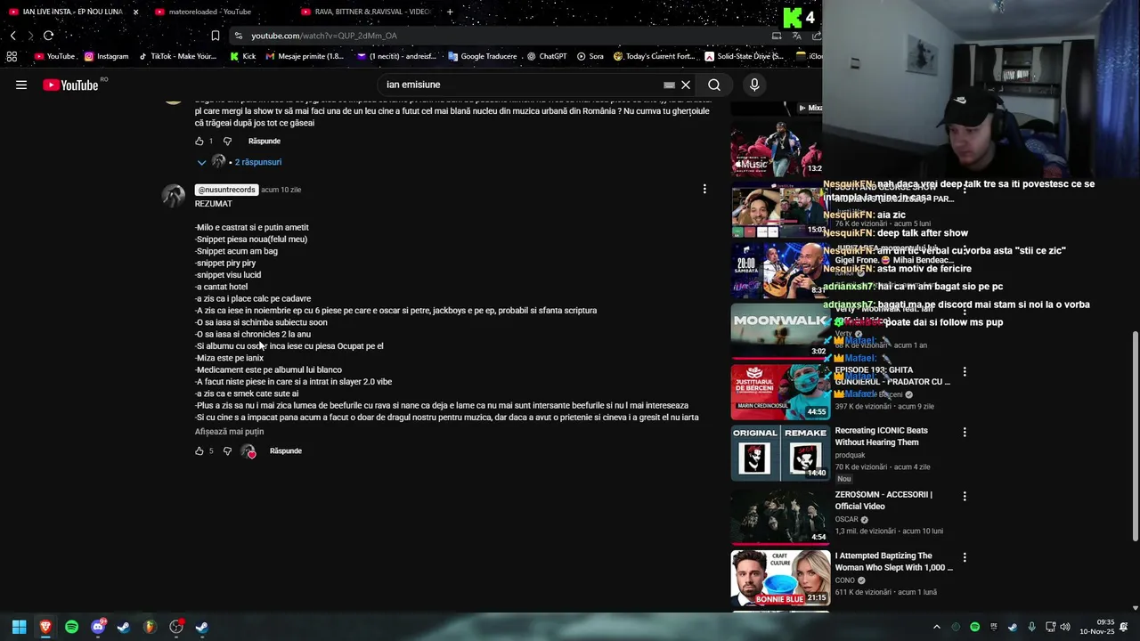Open options for 'Recreating ICONIC Beats' video

965,432
